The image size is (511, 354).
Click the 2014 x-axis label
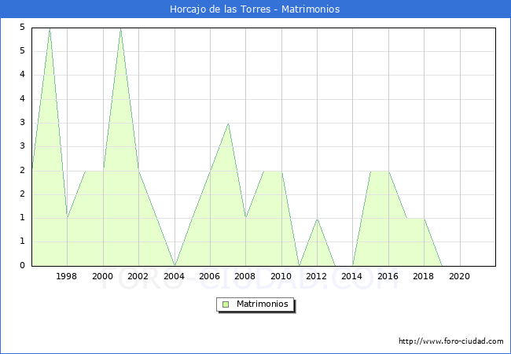351,276
